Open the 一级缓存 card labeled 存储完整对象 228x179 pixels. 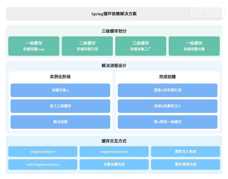[194, 46]
